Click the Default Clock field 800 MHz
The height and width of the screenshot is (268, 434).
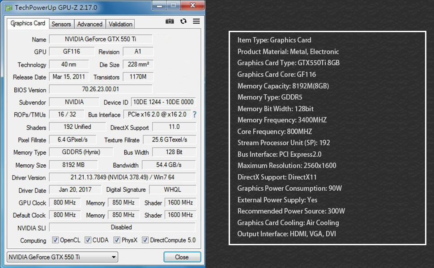click(64, 215)
